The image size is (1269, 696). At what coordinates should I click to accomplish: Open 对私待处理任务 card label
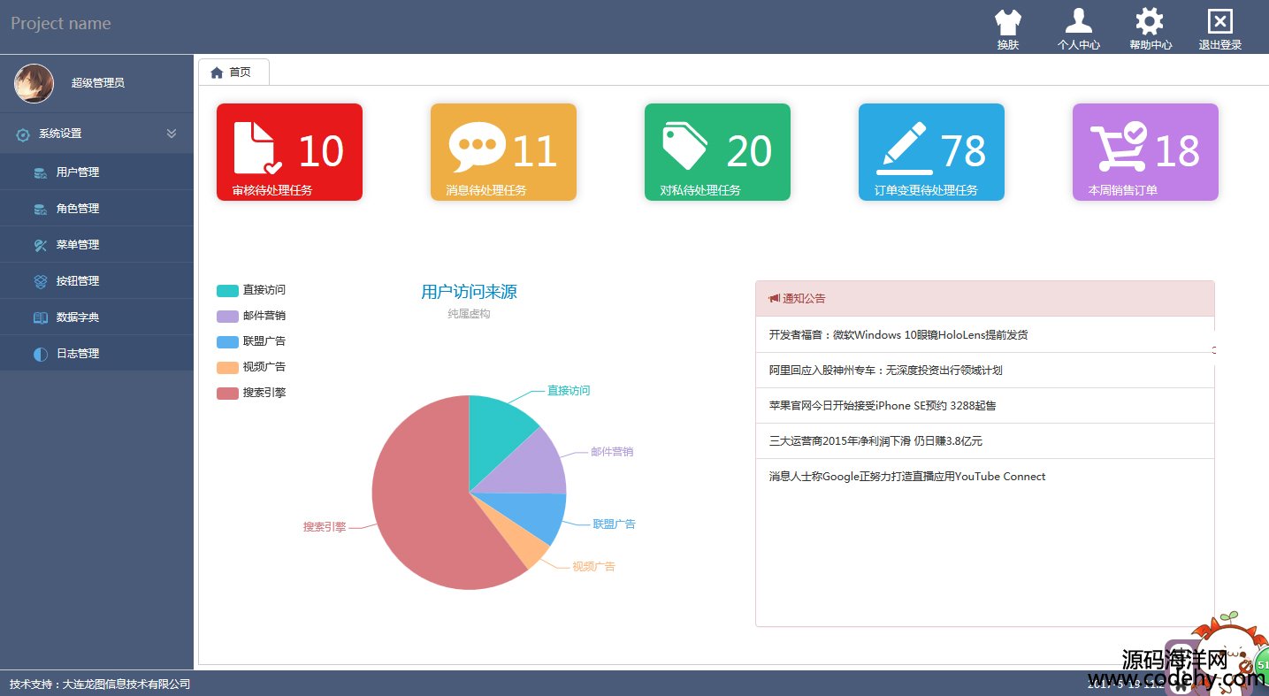[700, 190]
